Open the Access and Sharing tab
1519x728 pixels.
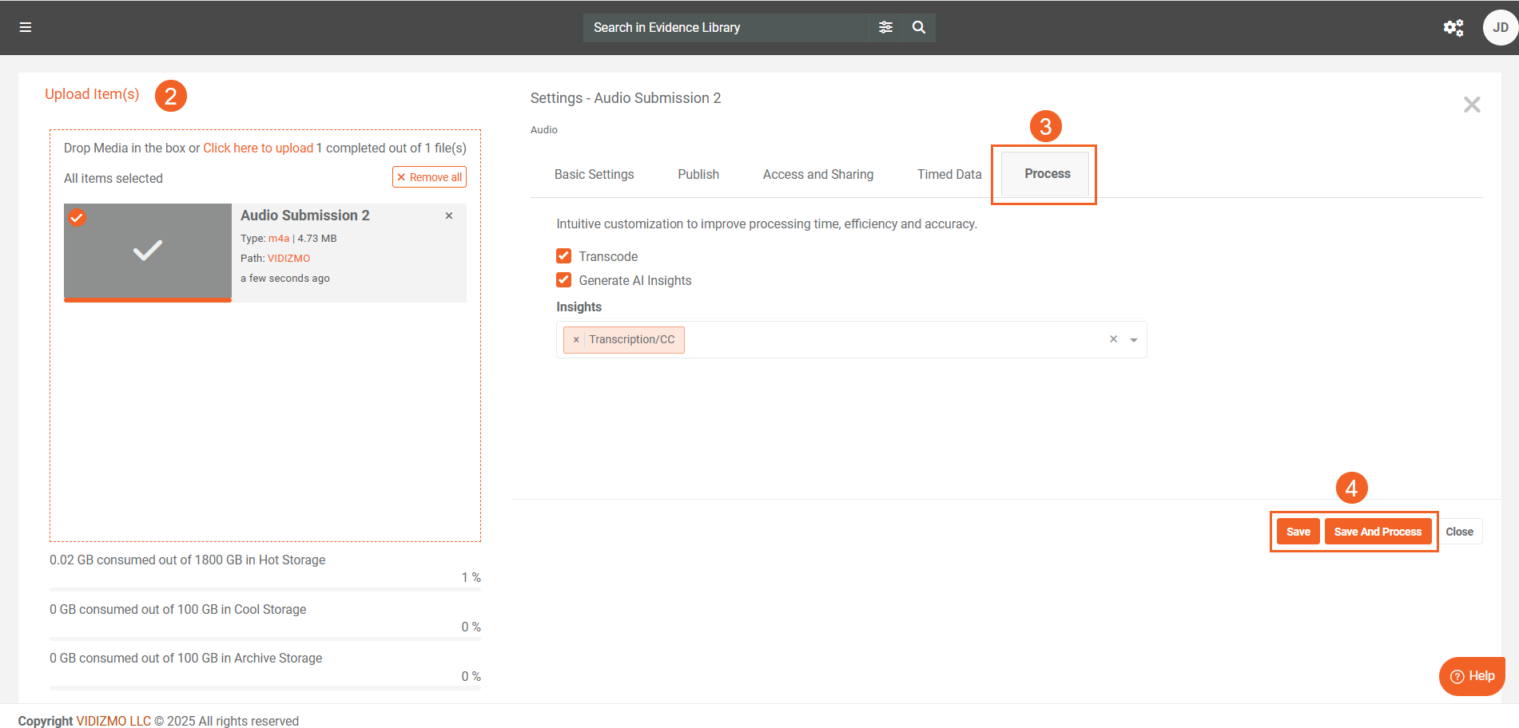pos(817,174)
